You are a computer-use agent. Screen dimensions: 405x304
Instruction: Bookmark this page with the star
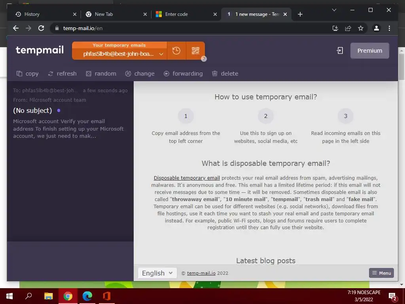tap(361, 28)
